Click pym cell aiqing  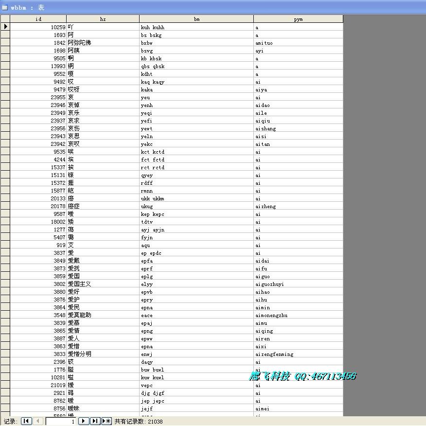pyautogui.click(x=298, y=331)
